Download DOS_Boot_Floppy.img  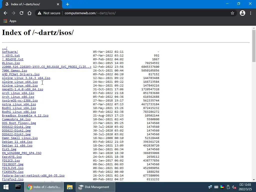coord(19,123)
